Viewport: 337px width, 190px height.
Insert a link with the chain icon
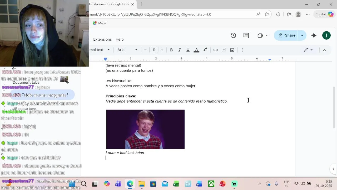click(x=215, y=50)
